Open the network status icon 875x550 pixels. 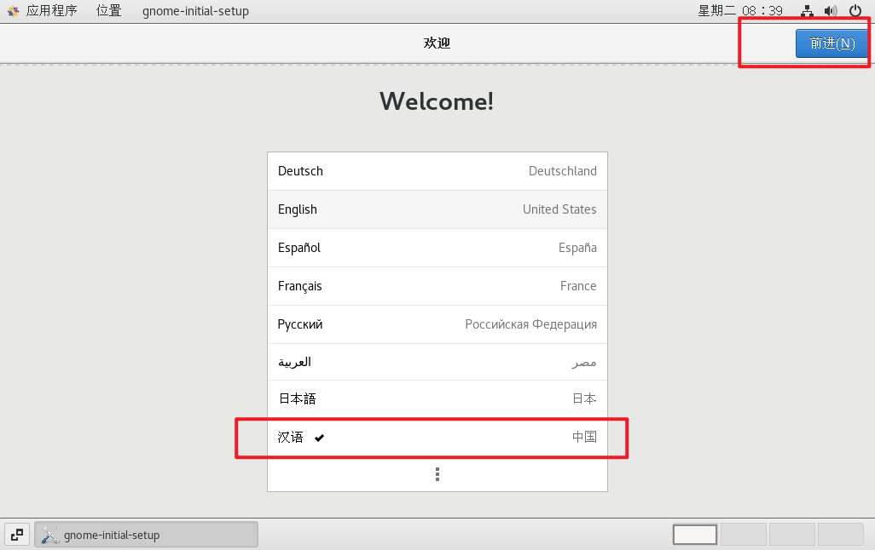[807, 11]
